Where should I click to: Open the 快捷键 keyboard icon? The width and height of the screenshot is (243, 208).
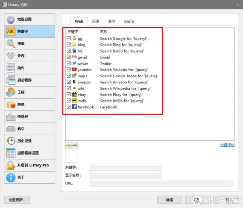click(x=11, y=117)
